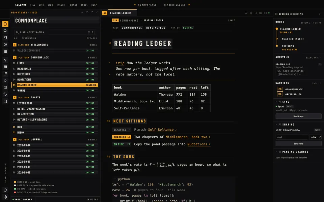Open the calendar icon in left rail
324x202 pixels.
(5, 101)
